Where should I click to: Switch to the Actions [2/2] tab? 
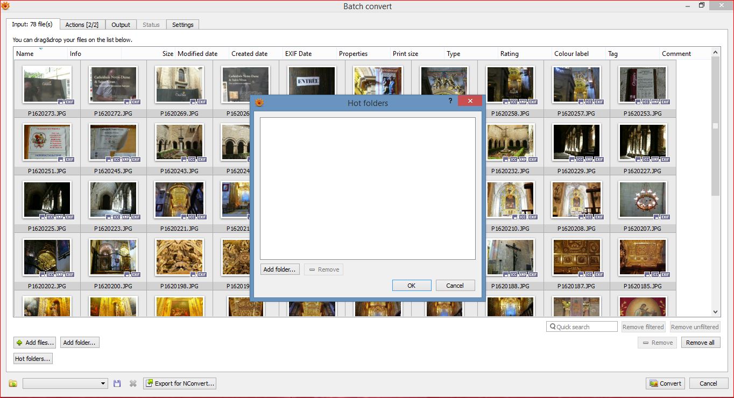pyautogui.click(x=82, y=25)
